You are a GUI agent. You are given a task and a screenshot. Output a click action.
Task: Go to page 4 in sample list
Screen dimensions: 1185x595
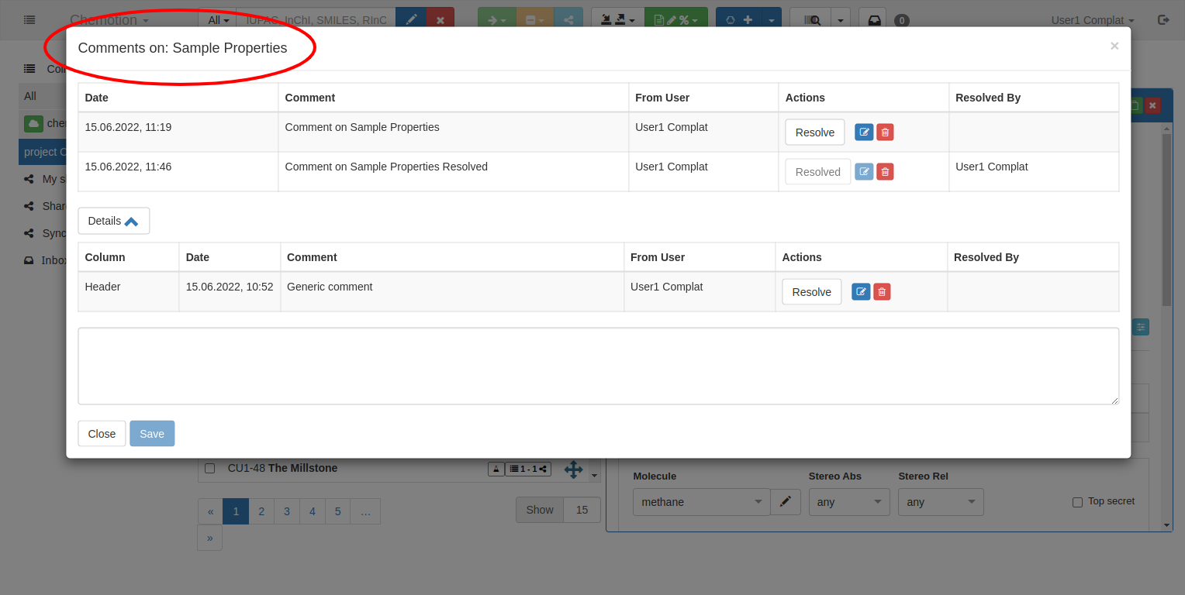(x=313, y=511)
